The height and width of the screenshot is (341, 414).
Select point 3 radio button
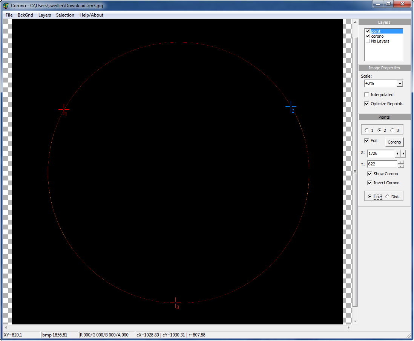(393, 130)
